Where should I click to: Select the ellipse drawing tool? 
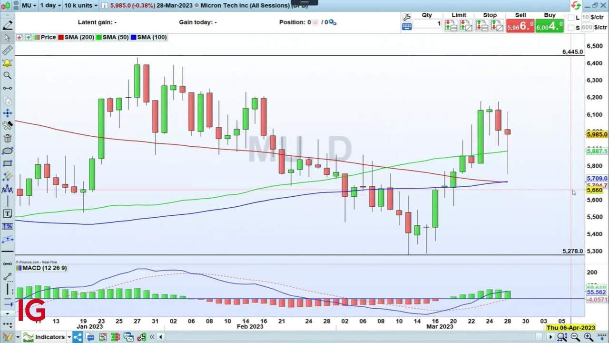pyautogui.click(x=7, y=151)
